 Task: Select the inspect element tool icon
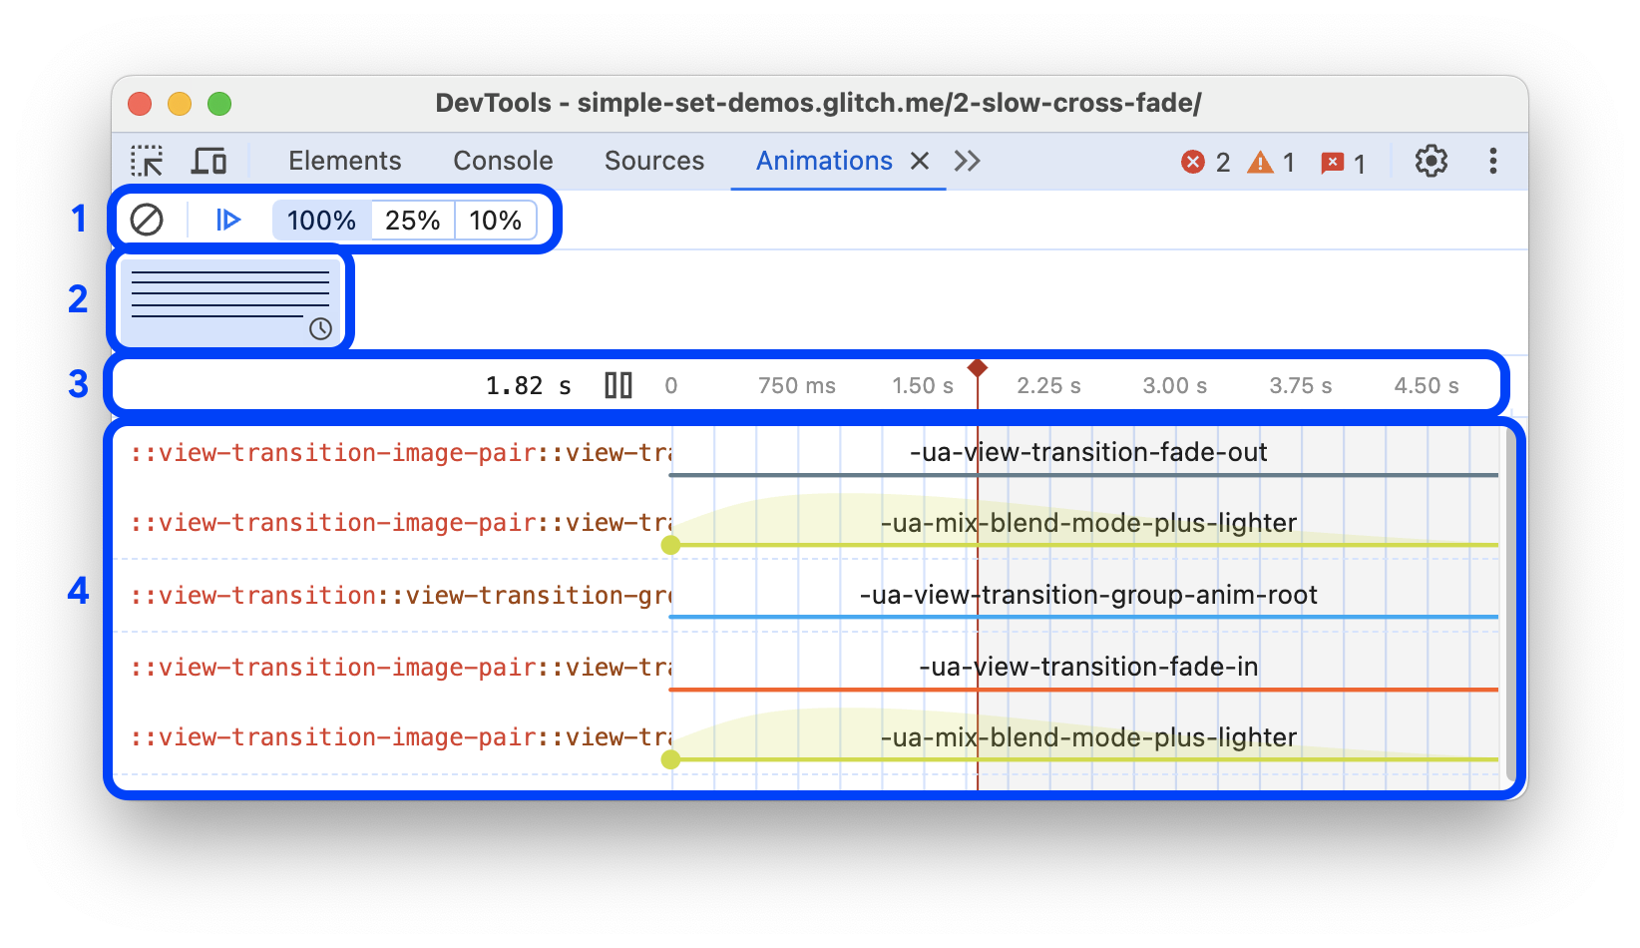[148, 161]
